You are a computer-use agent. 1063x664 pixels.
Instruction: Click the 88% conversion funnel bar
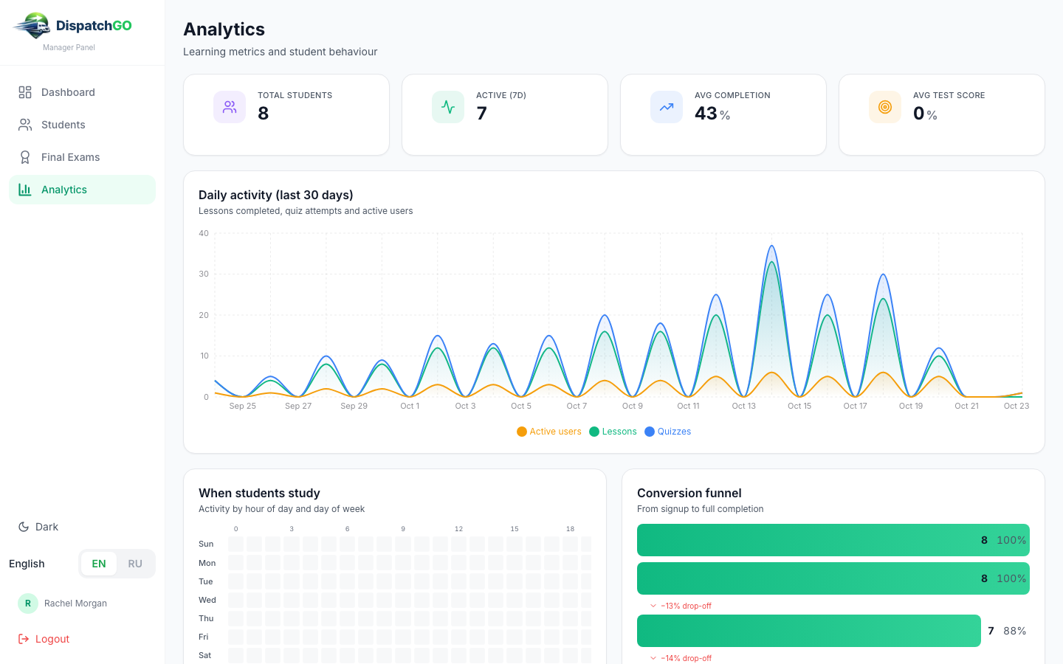click(809, 631)
